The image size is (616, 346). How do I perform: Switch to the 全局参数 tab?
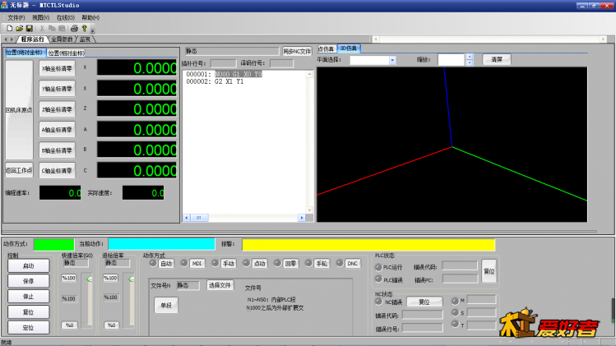[62, 39]
